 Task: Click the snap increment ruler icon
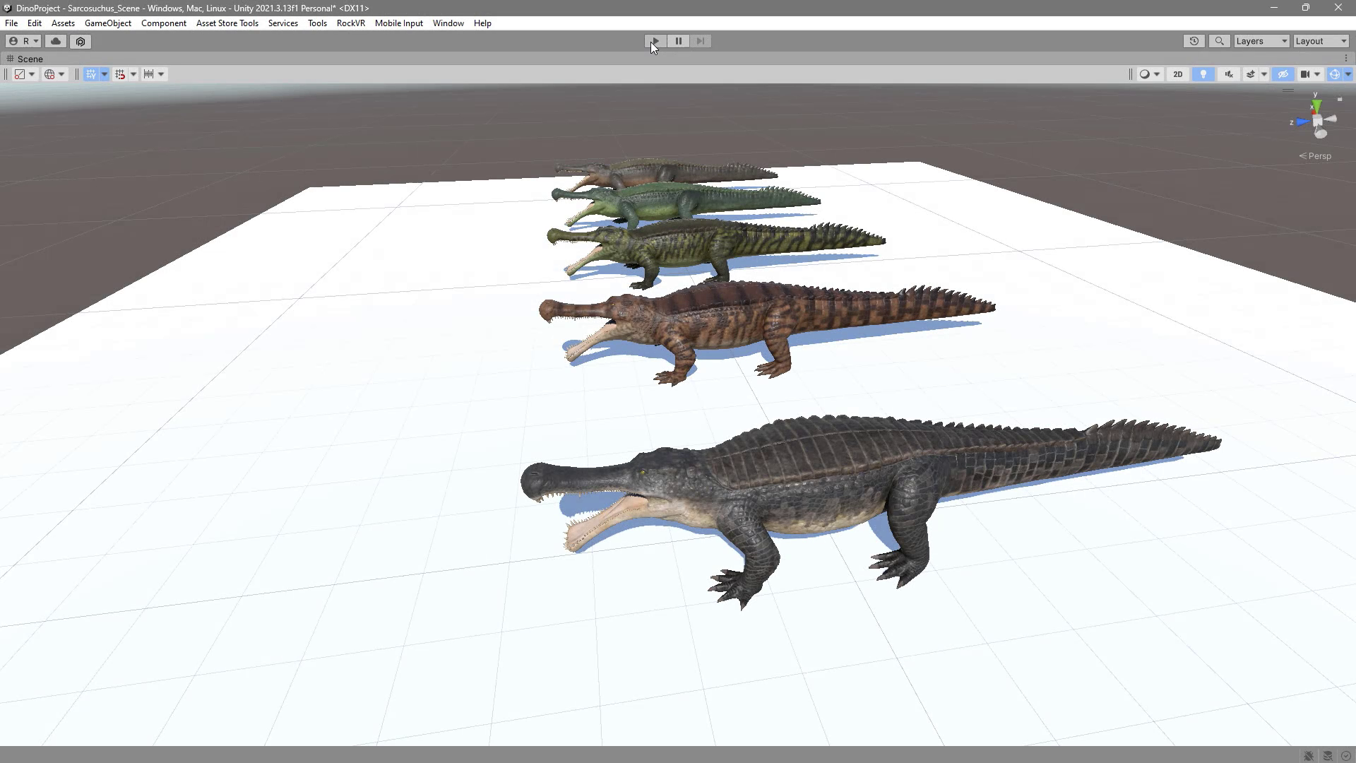(149, 74)
